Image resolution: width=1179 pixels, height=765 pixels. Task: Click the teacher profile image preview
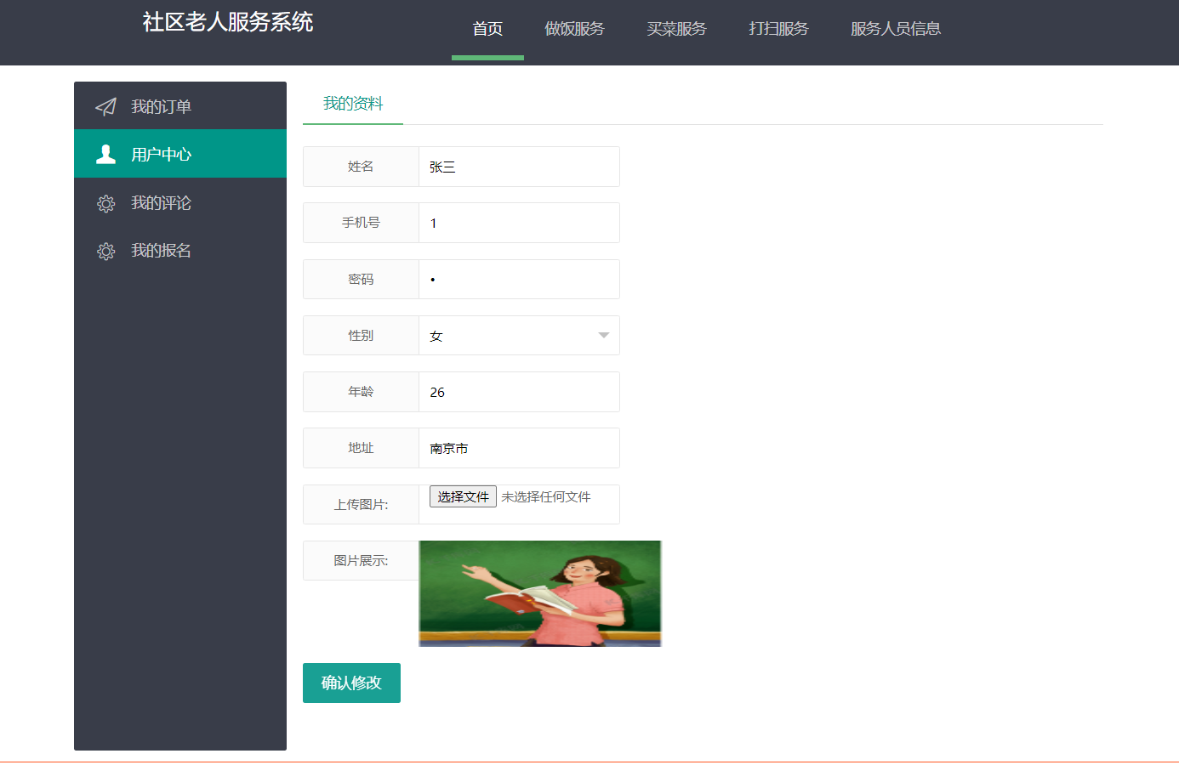[539, 592]
